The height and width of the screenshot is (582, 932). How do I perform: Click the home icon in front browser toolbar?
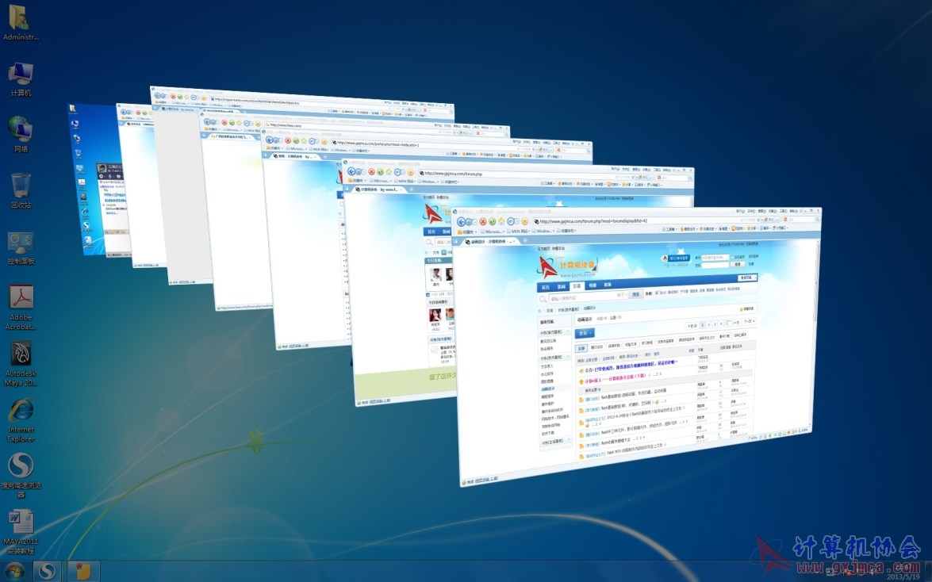(x=501, y=221)
